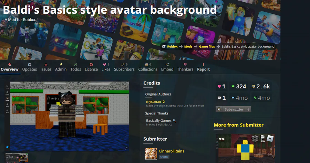This screenshot has width=310, height=163.
Task: Open the yellow noob mod thumbnail
Action: tap(245, 148)
